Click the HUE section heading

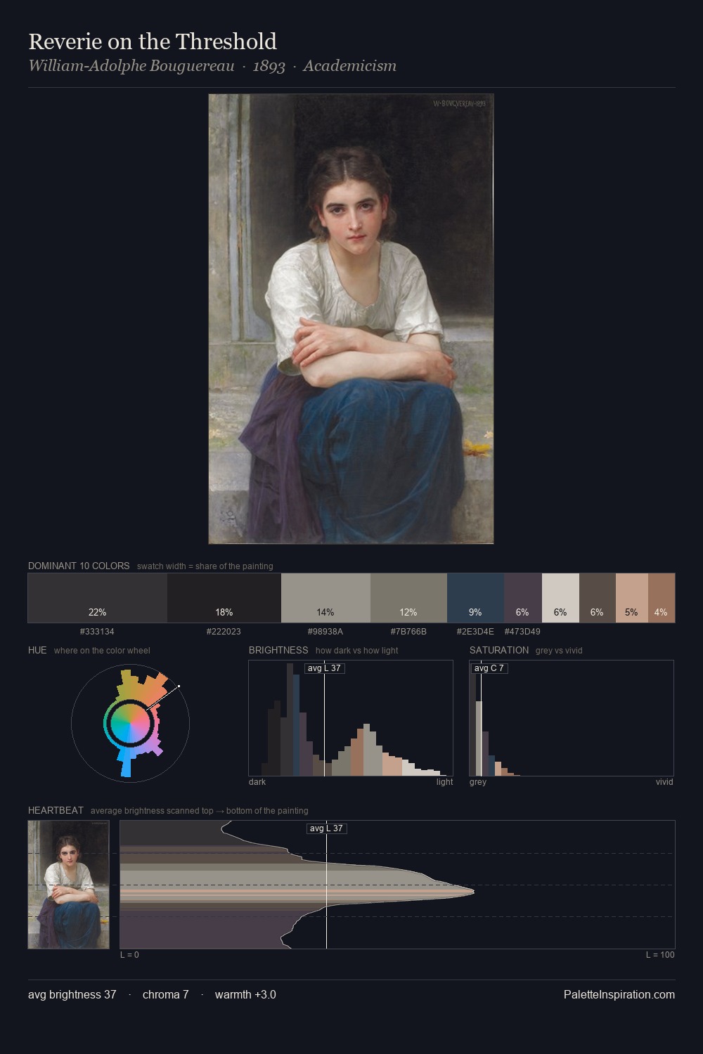(x=37, y=650)
